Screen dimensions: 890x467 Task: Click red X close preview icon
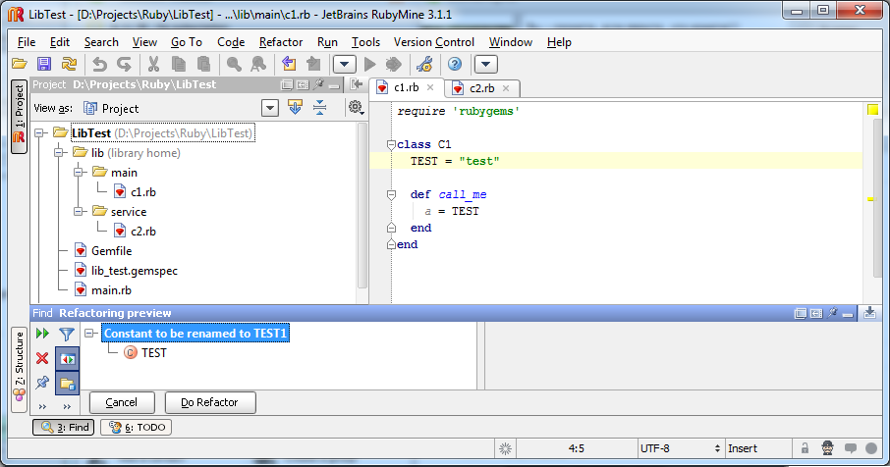[x=42, y=358]
